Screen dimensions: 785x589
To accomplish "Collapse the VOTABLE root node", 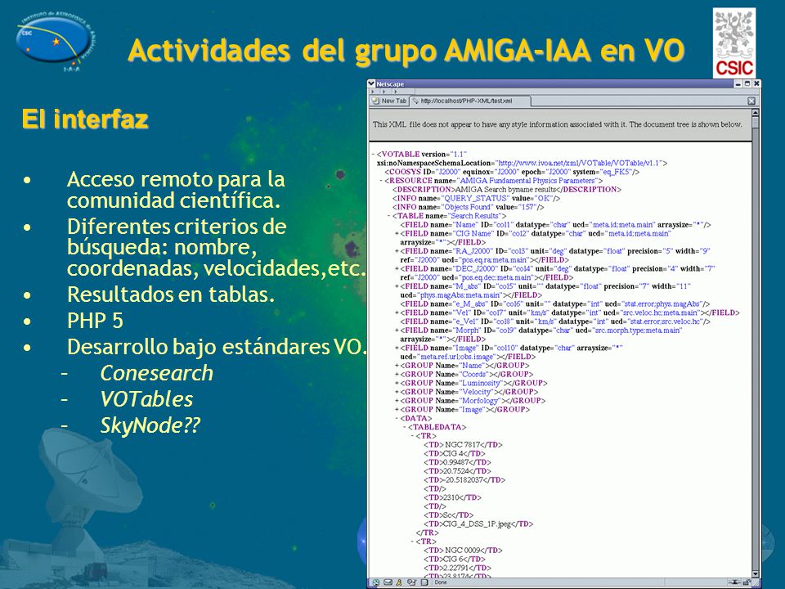I will [374, 155].
